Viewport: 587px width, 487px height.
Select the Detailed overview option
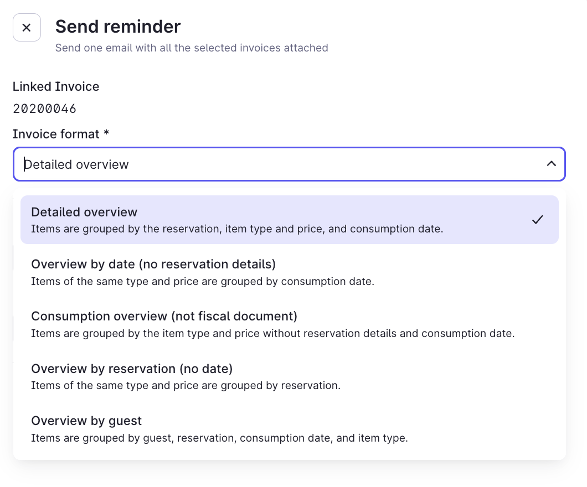tap(290, 220)
